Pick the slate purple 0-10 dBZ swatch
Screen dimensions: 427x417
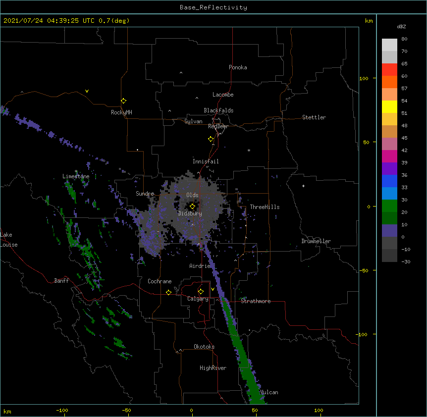(x=389, y=231)
